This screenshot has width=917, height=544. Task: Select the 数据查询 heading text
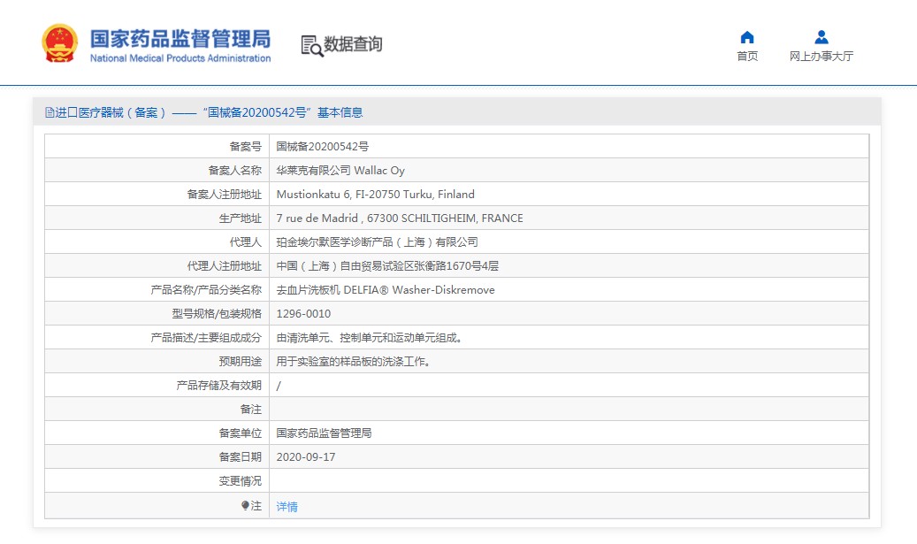pos(353,44)
